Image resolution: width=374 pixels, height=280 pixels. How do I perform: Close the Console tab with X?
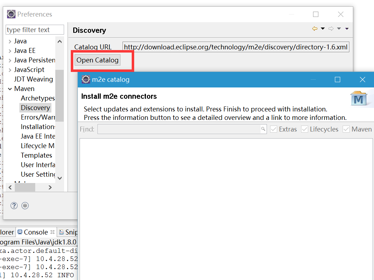[x=52, y=232]
